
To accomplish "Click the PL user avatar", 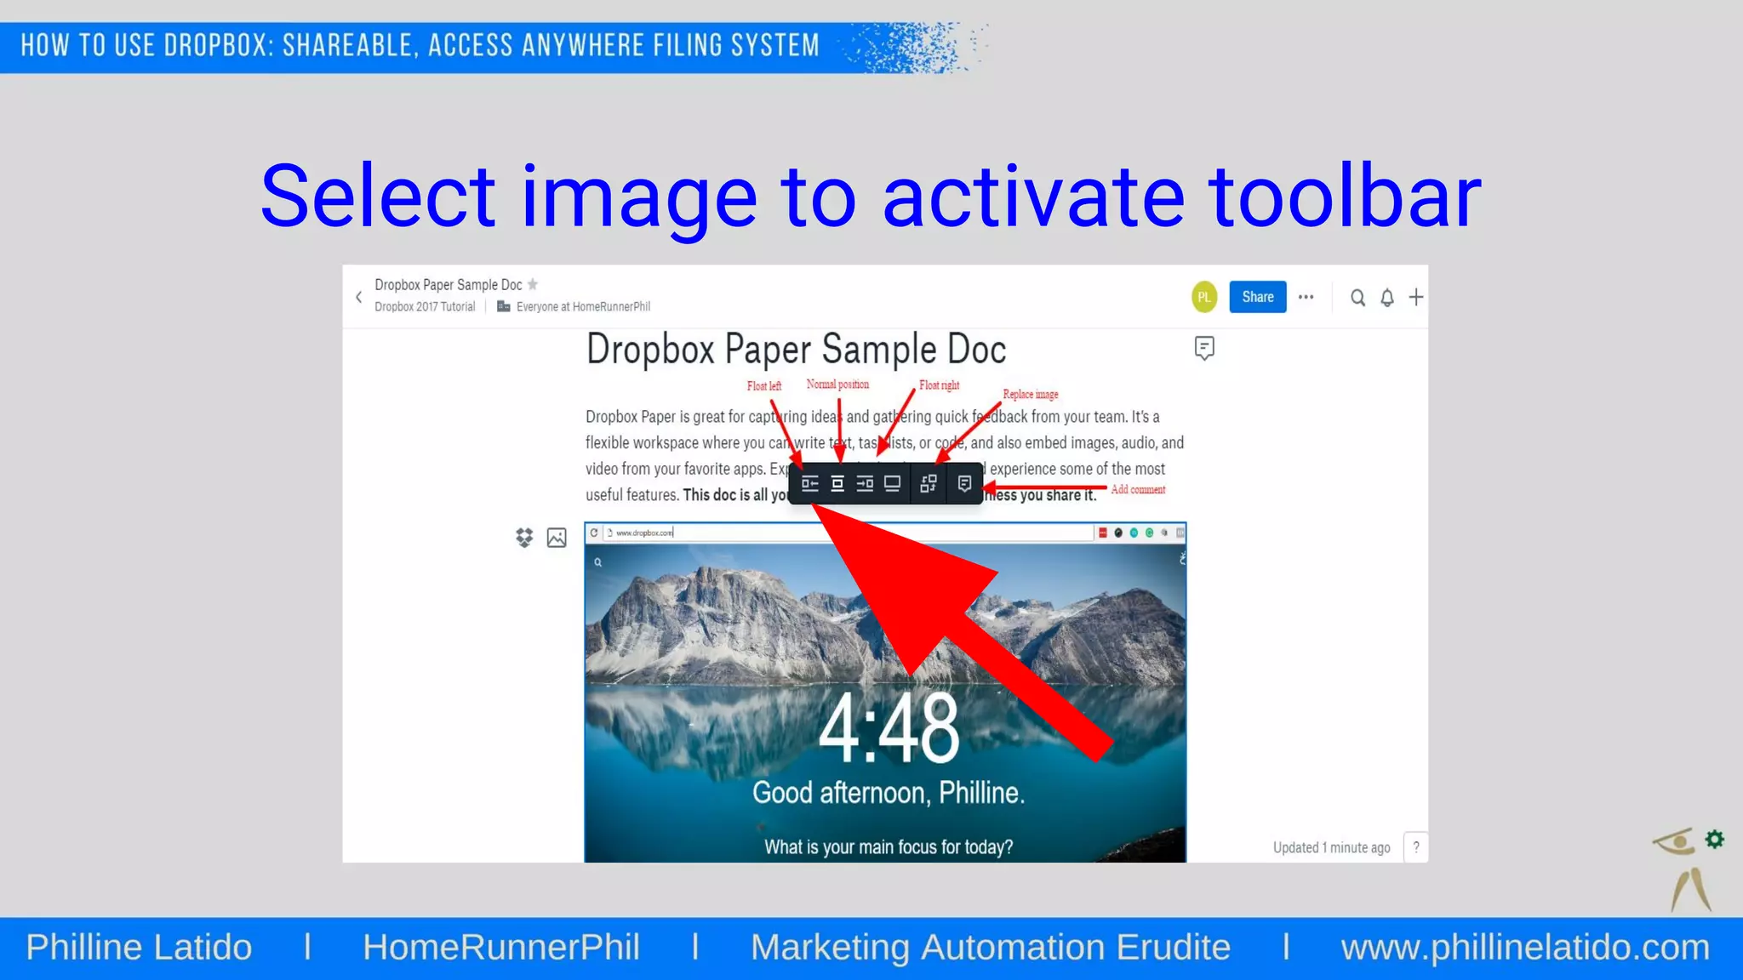I will pyautogui.click(x=1204, y=297).
